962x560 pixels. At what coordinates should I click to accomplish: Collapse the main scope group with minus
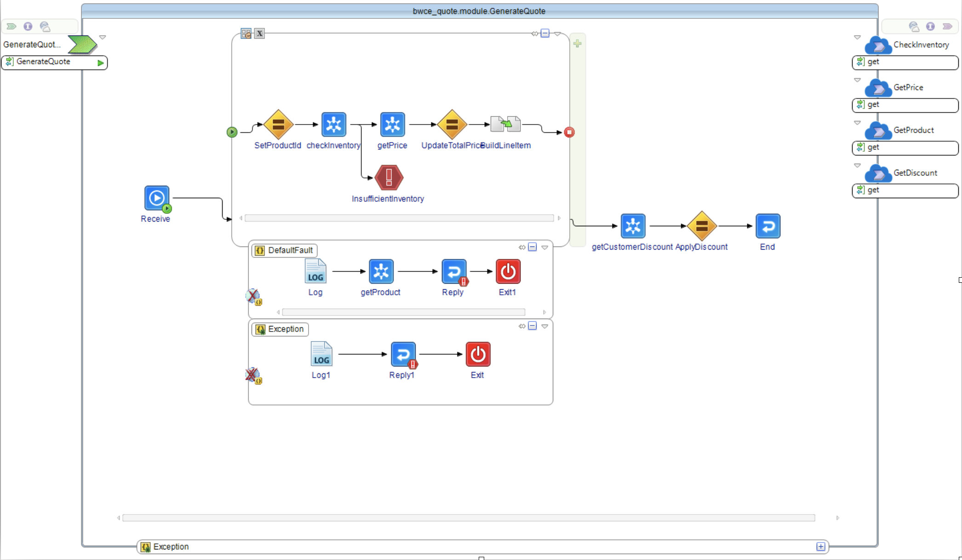click(545, 33)
